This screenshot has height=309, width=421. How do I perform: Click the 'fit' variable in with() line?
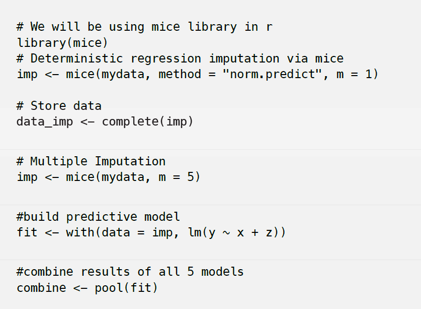pyautogui.click(x=27, y=232)
